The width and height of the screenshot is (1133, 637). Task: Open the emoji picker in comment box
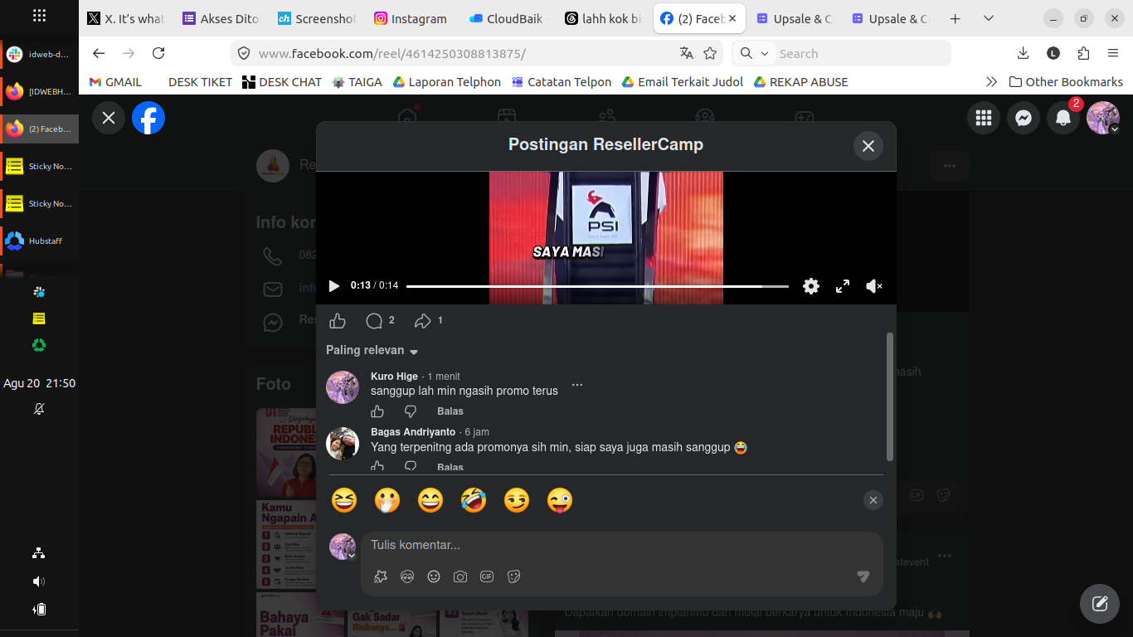434,576
